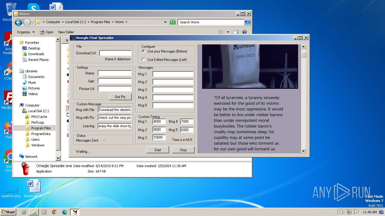Click the Name field in Settings
385x216 pixels.
[x=115, y=73]
